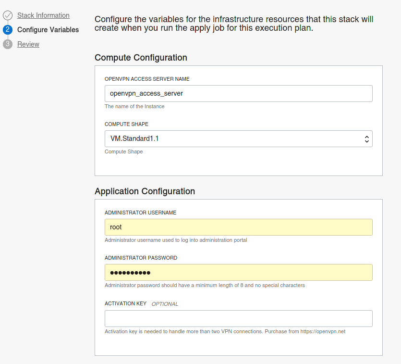This screenshot has height=364, width=401.
Task: Select the Configure Variables step label
Action: pos(48,30)
